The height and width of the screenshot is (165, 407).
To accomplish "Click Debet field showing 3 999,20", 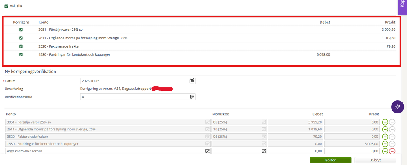I will point(296,122).
